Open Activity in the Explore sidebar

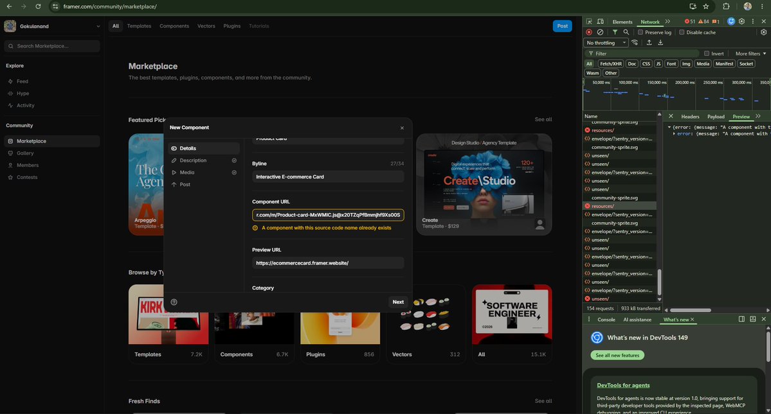tap(51, 105)
